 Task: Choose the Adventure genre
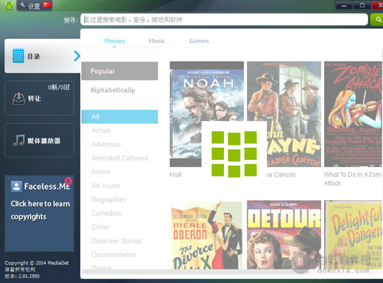[x=106, y=144]
